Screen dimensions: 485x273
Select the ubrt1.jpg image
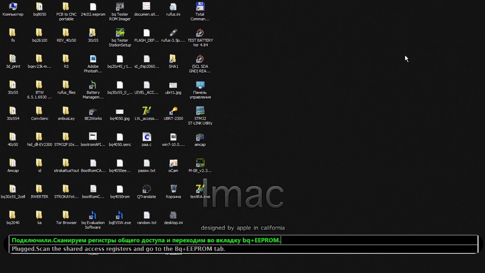[173, 88]
